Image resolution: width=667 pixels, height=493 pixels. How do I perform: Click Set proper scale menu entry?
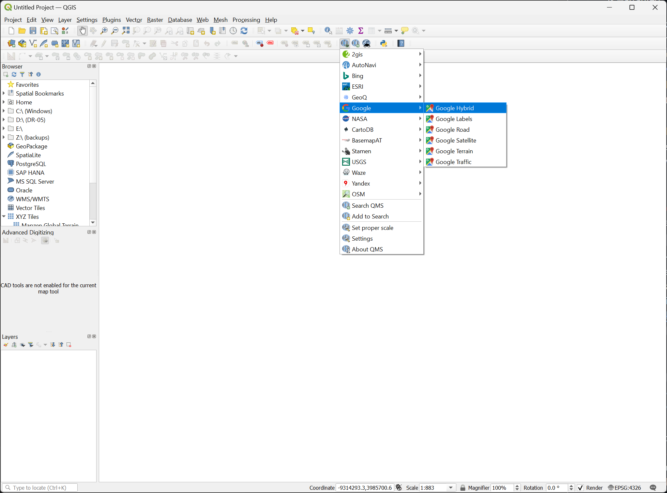click(382, 228)
